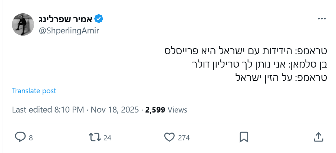
Task: Open the author's profile picture
Action: coord(23,25)
